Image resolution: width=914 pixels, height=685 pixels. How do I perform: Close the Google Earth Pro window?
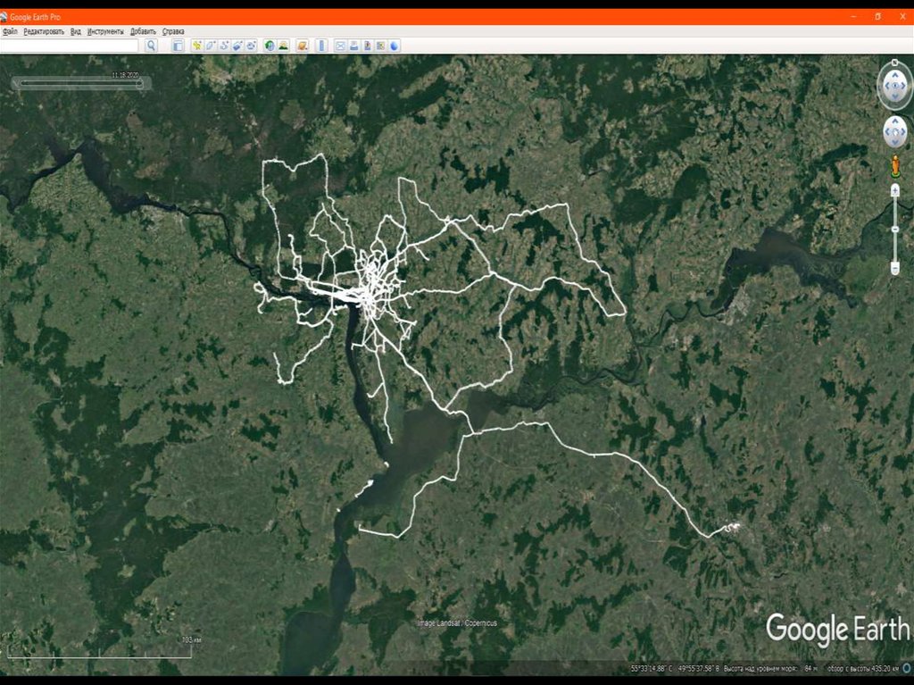(902, 17)
